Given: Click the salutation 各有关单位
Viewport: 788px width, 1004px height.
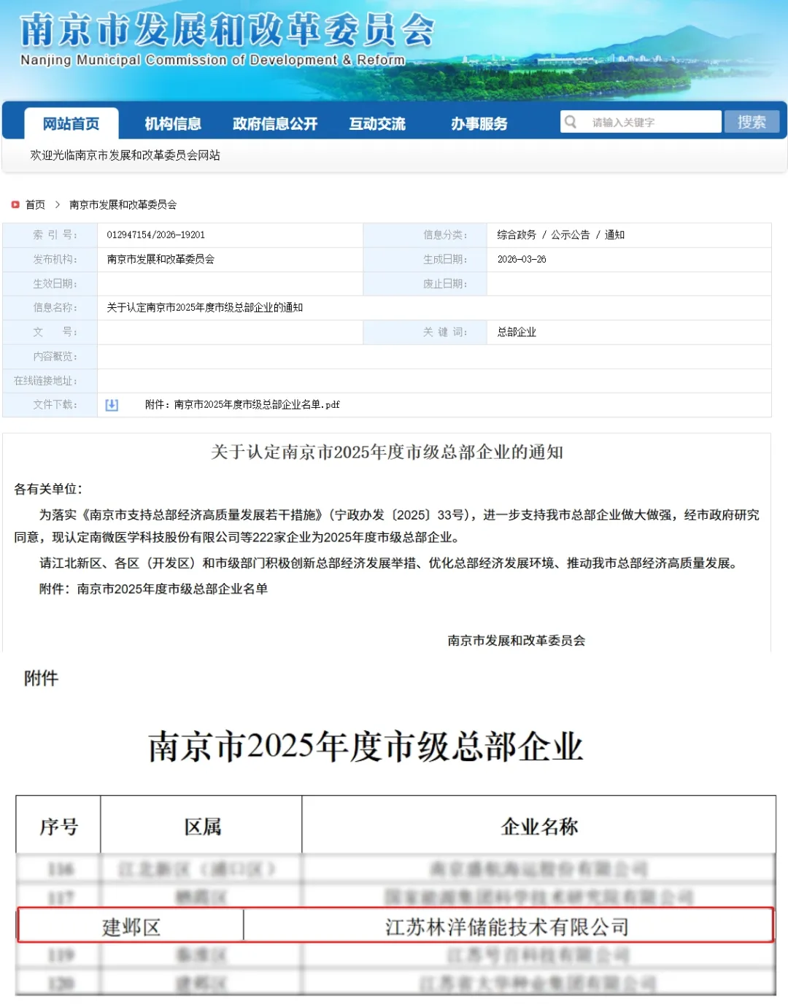Looking at the screenshot, I should [48, 490].
